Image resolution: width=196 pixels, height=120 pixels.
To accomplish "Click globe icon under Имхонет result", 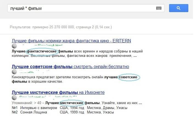I will point(14,98).
